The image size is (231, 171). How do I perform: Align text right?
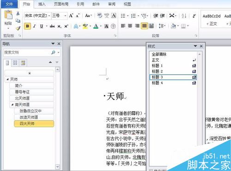137,25
